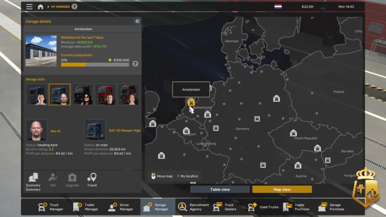Select garage marker south-east of Netherlands label

[207, 114]
